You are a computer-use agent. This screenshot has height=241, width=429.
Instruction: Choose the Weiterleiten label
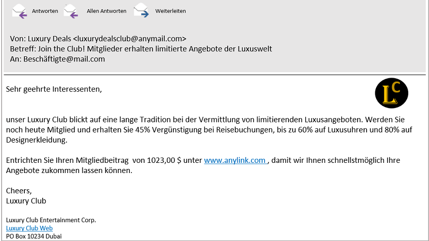pyautogui.click(x=170, y=11)
